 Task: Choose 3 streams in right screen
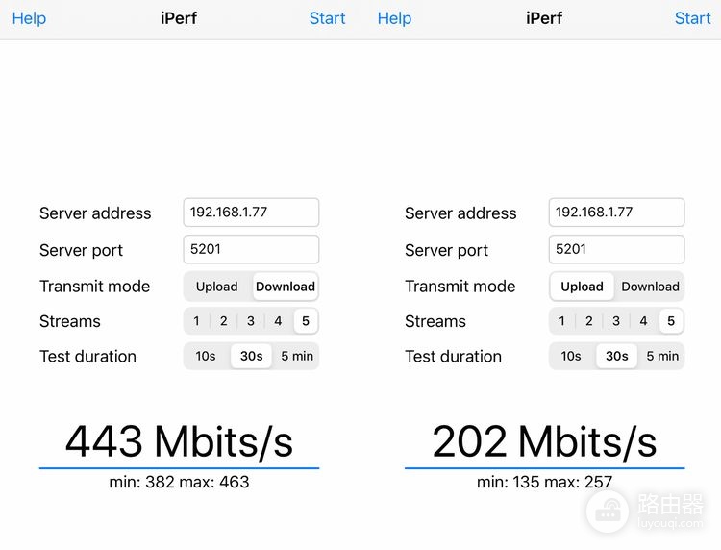click(616, 321)
